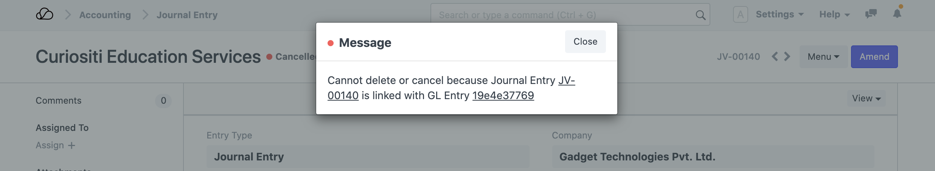Click the plus icon next to Assign
Screen dimensions: 935x171
(71, 146)
